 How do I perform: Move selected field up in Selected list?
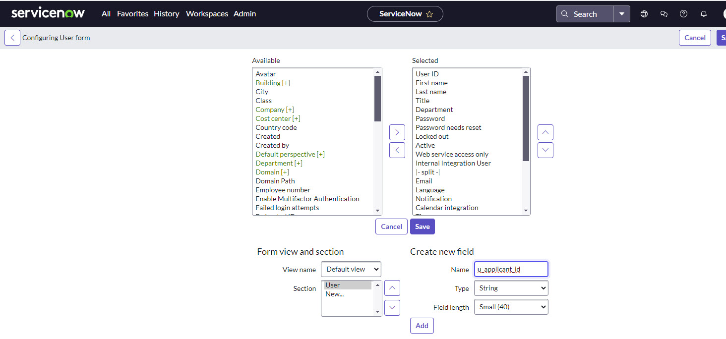545,132
